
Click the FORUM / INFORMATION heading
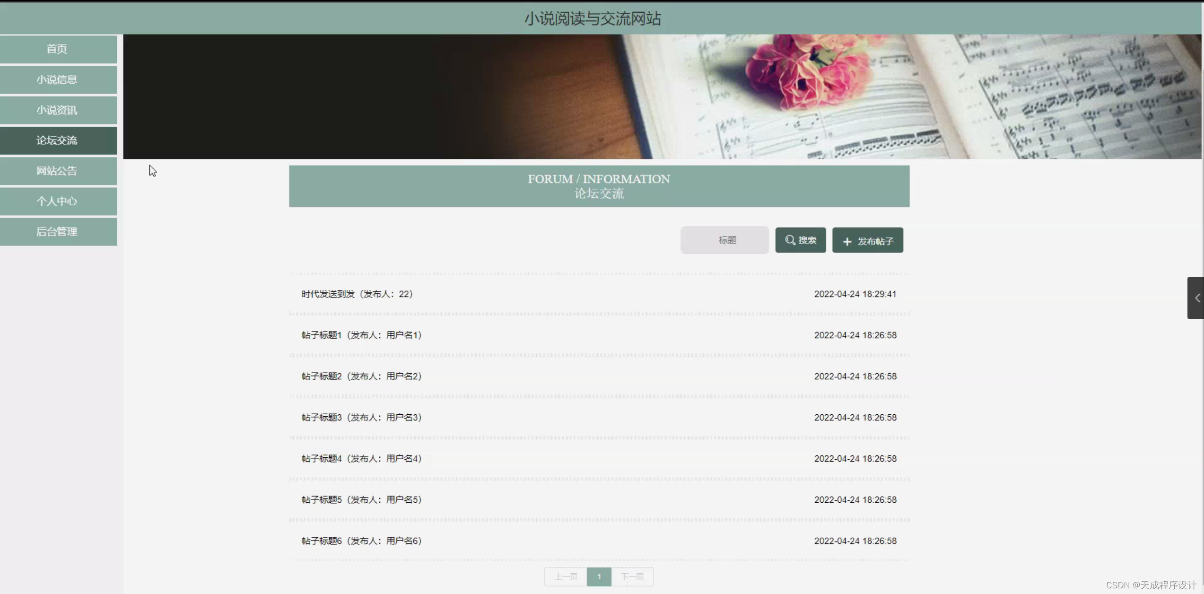[x=599, y=179]
